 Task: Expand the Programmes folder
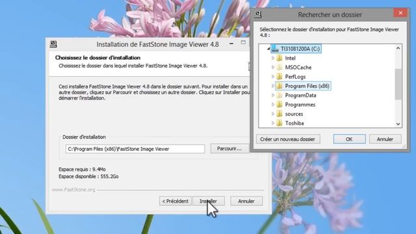click(273, 105)
